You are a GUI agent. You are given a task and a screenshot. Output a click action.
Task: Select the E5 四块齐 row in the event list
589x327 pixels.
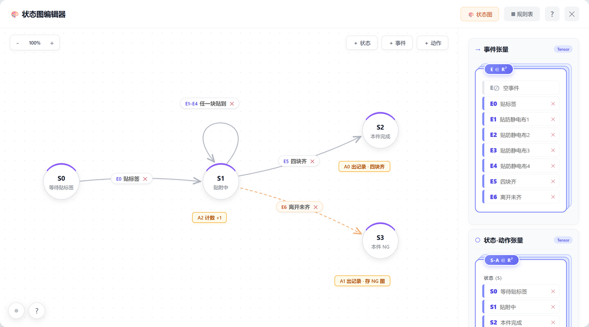521,181
